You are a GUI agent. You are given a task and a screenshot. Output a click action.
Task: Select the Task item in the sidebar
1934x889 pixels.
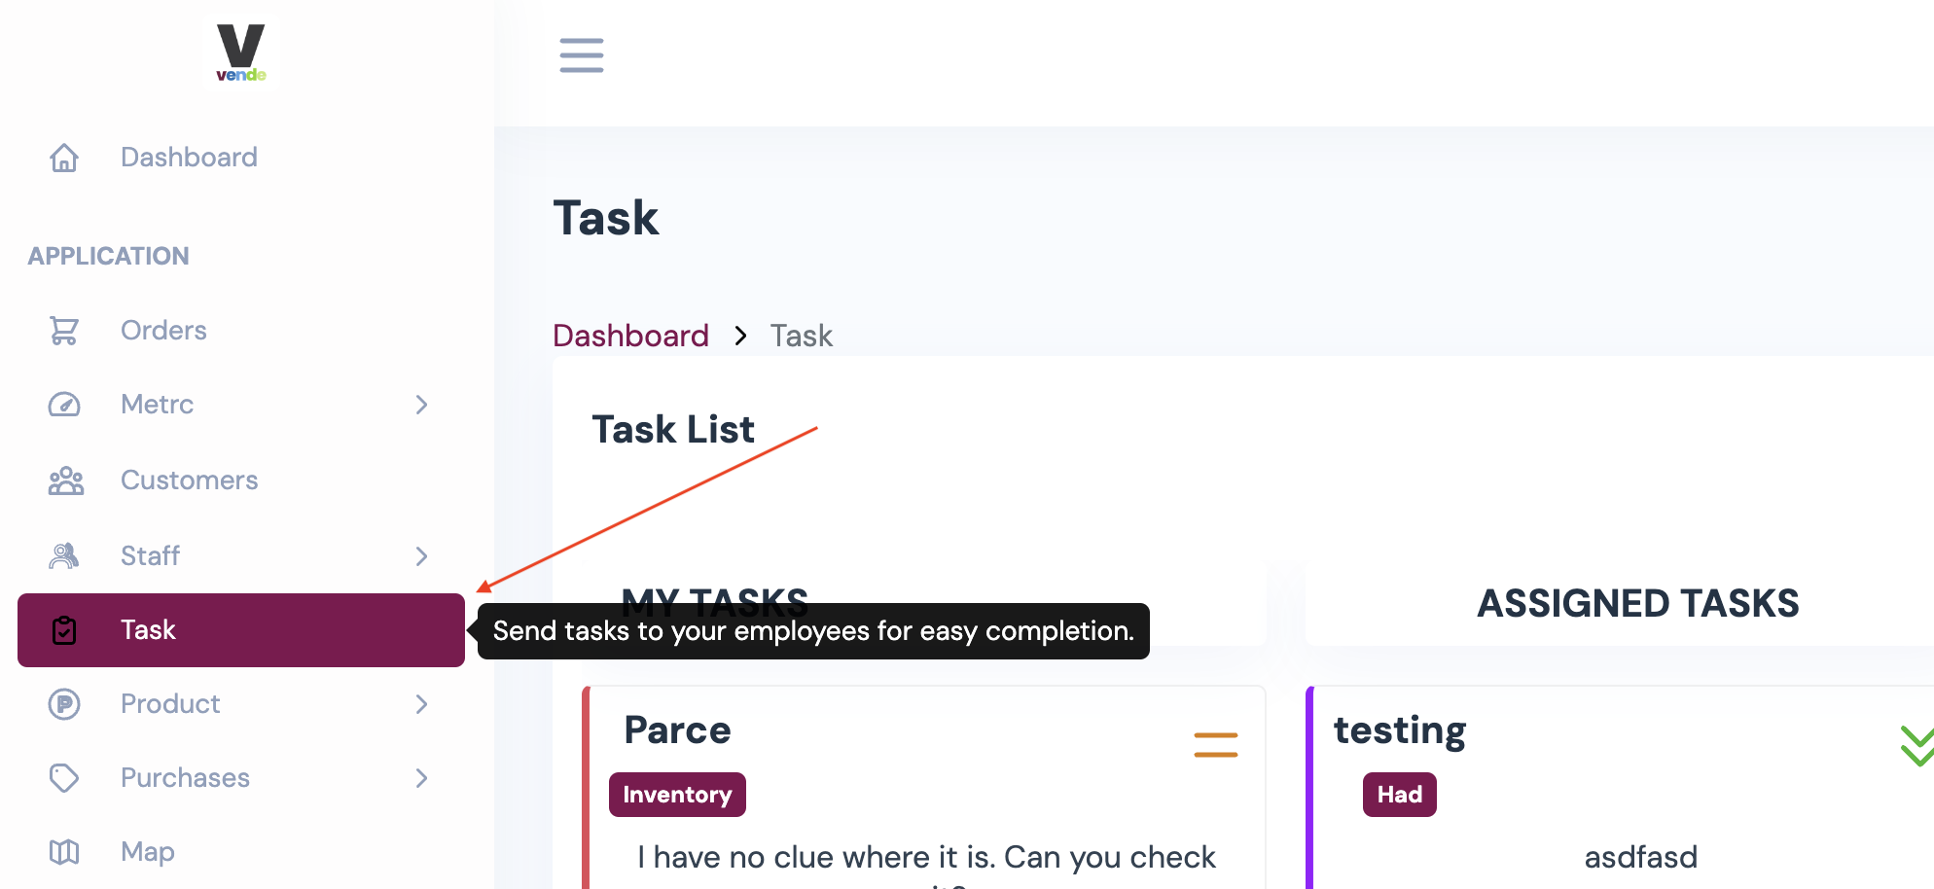click(148, 630)
